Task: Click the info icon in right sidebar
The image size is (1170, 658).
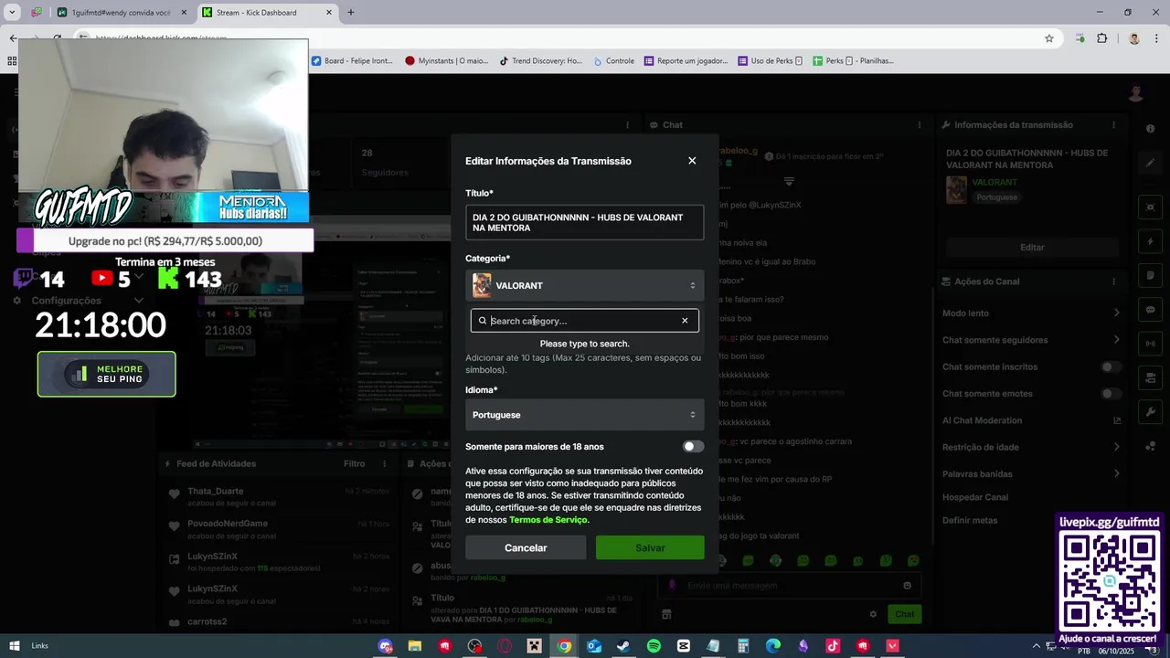Action: 1151,129
